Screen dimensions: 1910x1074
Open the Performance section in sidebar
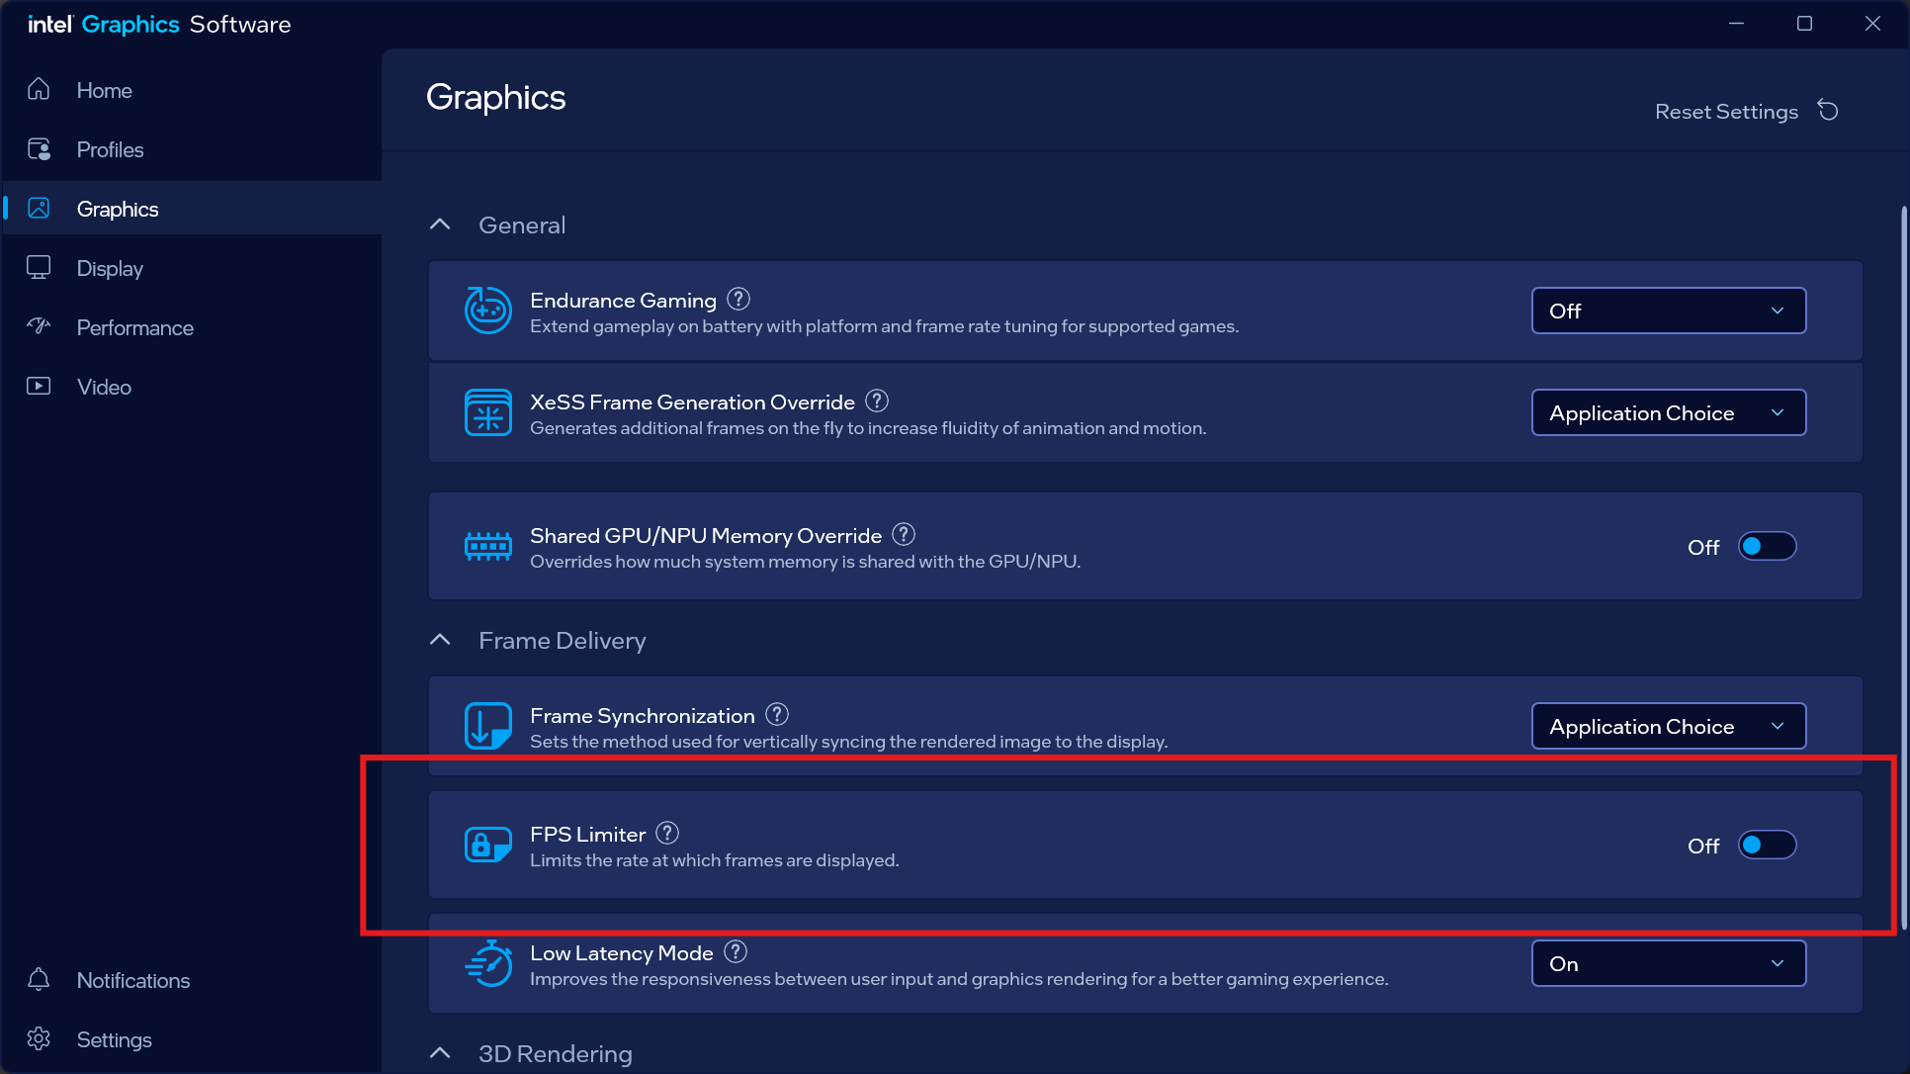point(134,327)
